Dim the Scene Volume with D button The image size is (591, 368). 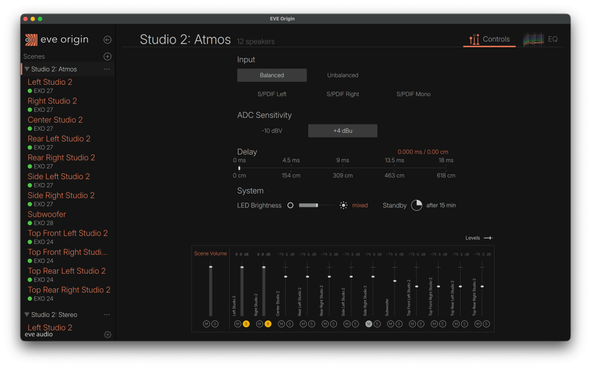215,324
